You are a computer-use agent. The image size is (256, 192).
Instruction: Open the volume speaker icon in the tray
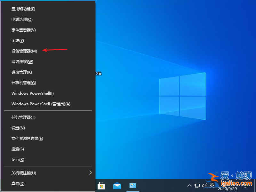(205, 185)
